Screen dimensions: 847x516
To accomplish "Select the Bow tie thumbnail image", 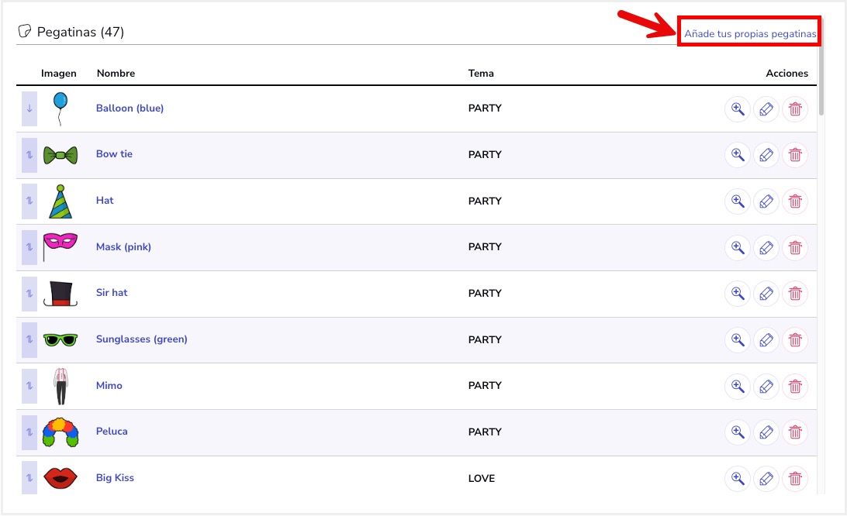I will pos(60,155).
